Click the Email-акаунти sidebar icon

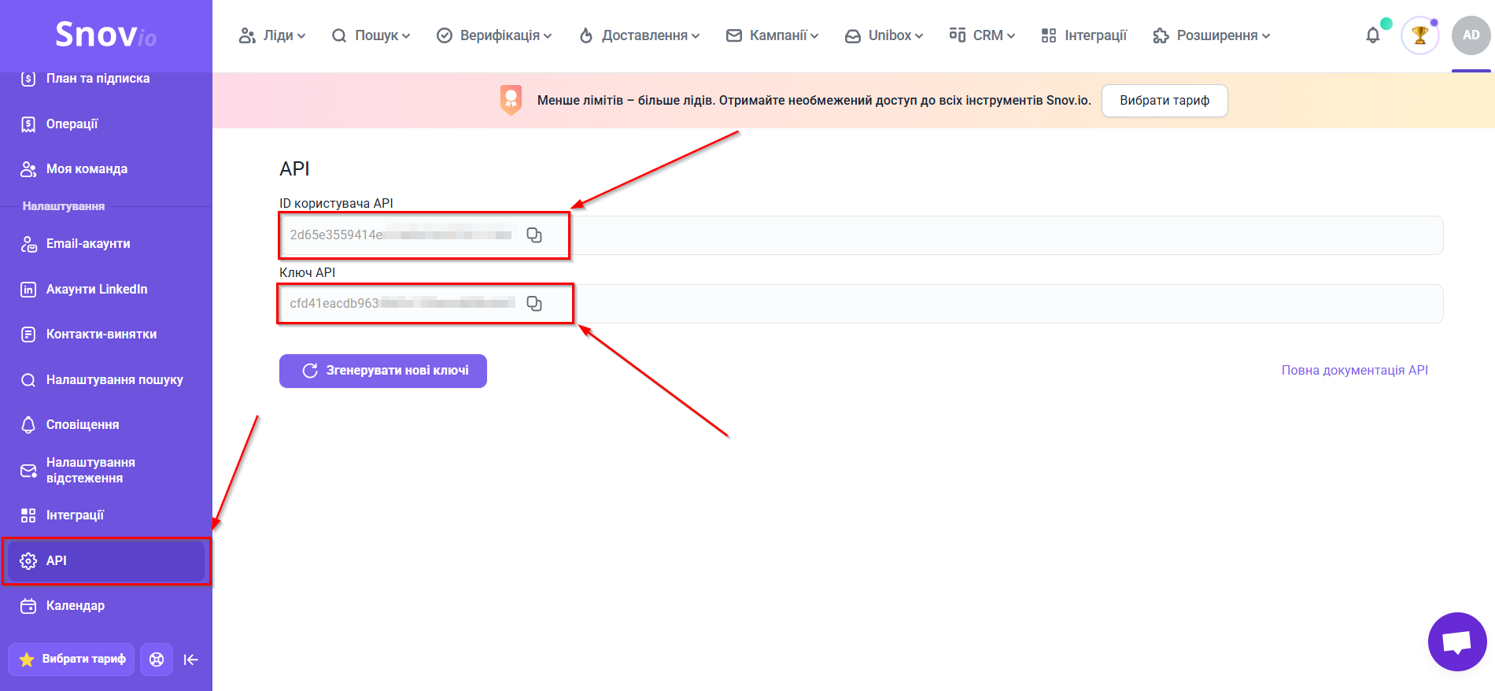coord(28,244)
